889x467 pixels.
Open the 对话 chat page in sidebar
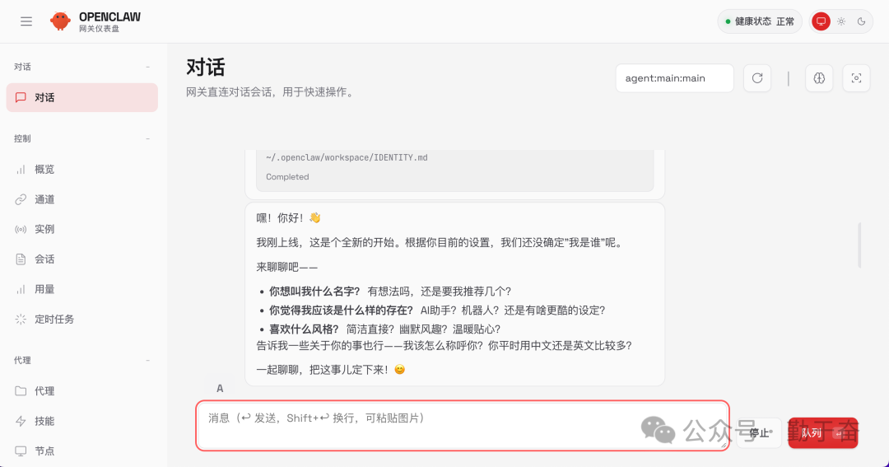coord(82,97)
